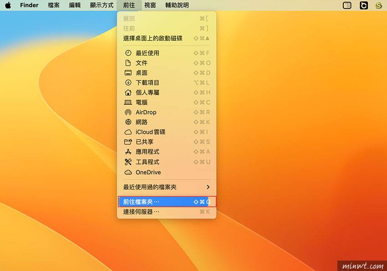Click the S status icon in menu bar
The width and height of the screenshot is (387, 271).
pos(378,5)
